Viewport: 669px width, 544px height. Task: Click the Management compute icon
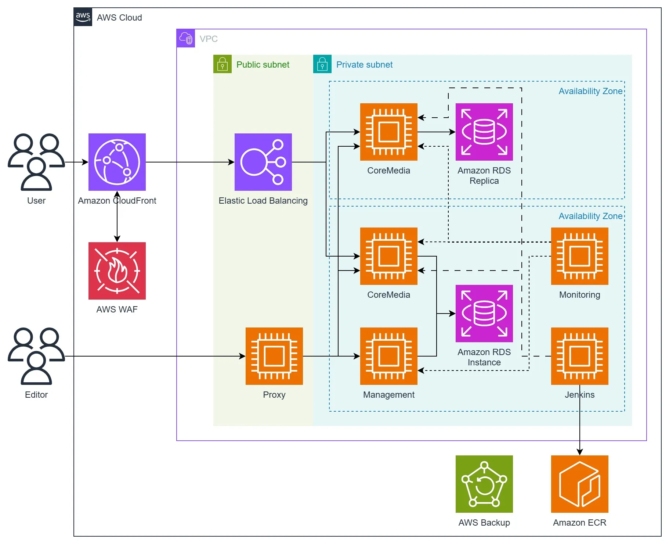click(389, 356)
